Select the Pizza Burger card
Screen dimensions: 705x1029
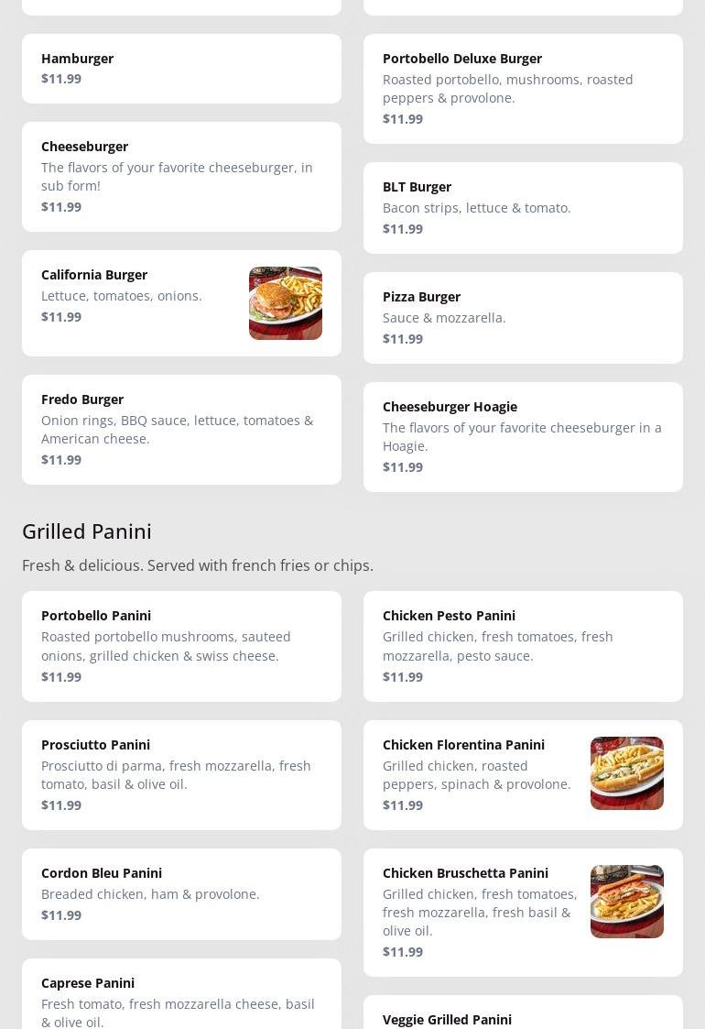tap(523, 318)
